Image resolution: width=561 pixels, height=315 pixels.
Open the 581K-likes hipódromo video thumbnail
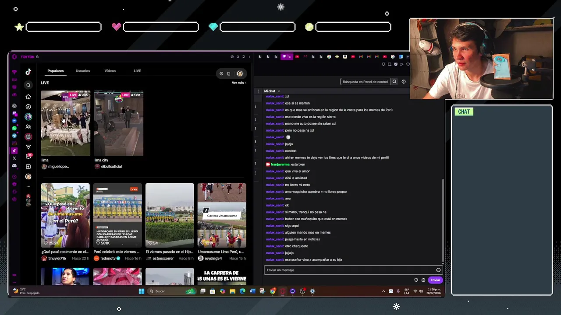pos(117,215)
